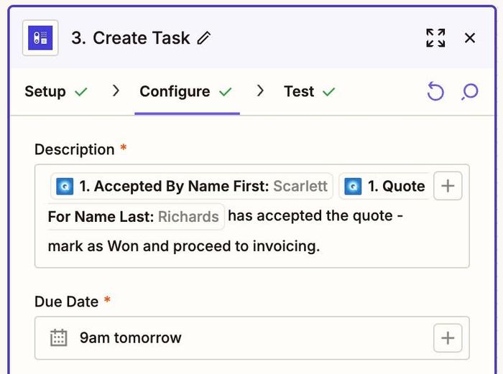Click the chevron between Setup and Configure
This screenshot has height=374, width=503.
(115, 91)
